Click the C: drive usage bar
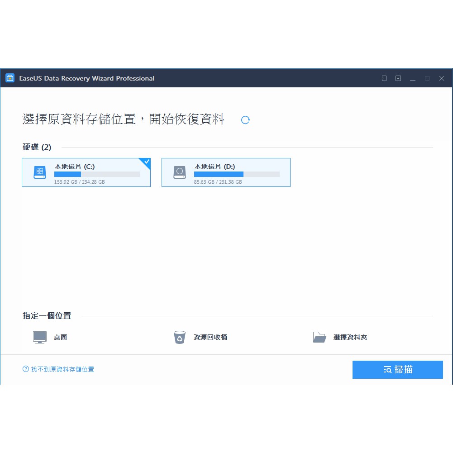Image resolution: width=453 pixels, height=453 pixels. point(97,174)
